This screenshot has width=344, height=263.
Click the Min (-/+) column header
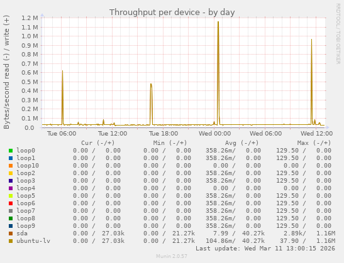170,143
